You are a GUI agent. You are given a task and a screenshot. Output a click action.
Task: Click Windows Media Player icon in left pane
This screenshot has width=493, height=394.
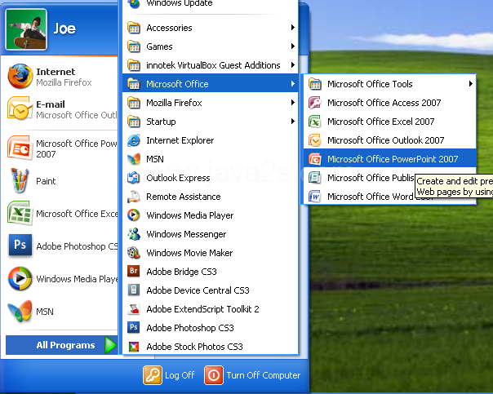(20, 278)
